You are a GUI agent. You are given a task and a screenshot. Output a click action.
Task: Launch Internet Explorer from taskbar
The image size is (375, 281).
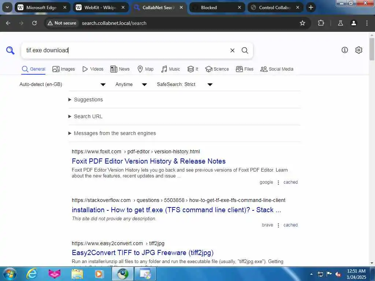coord(32,274)
